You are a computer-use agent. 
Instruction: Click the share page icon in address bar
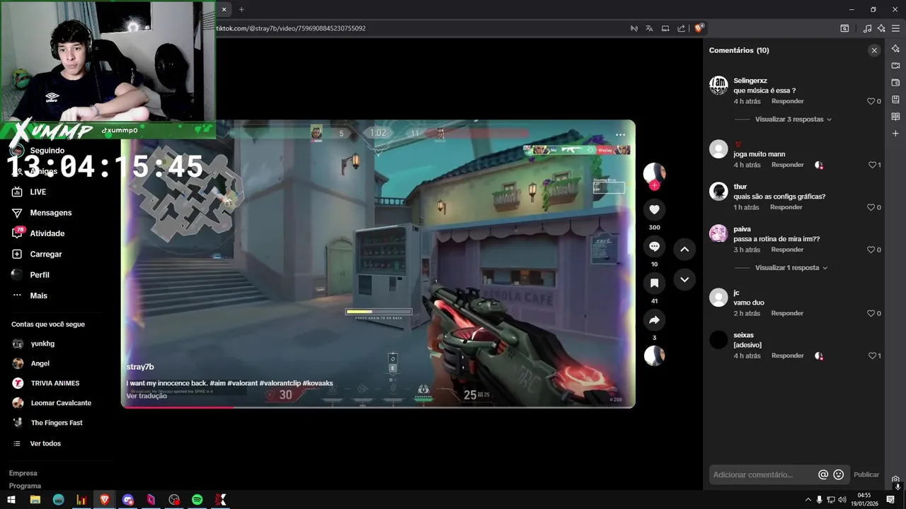pyautogui.click(x=681, y=28)
